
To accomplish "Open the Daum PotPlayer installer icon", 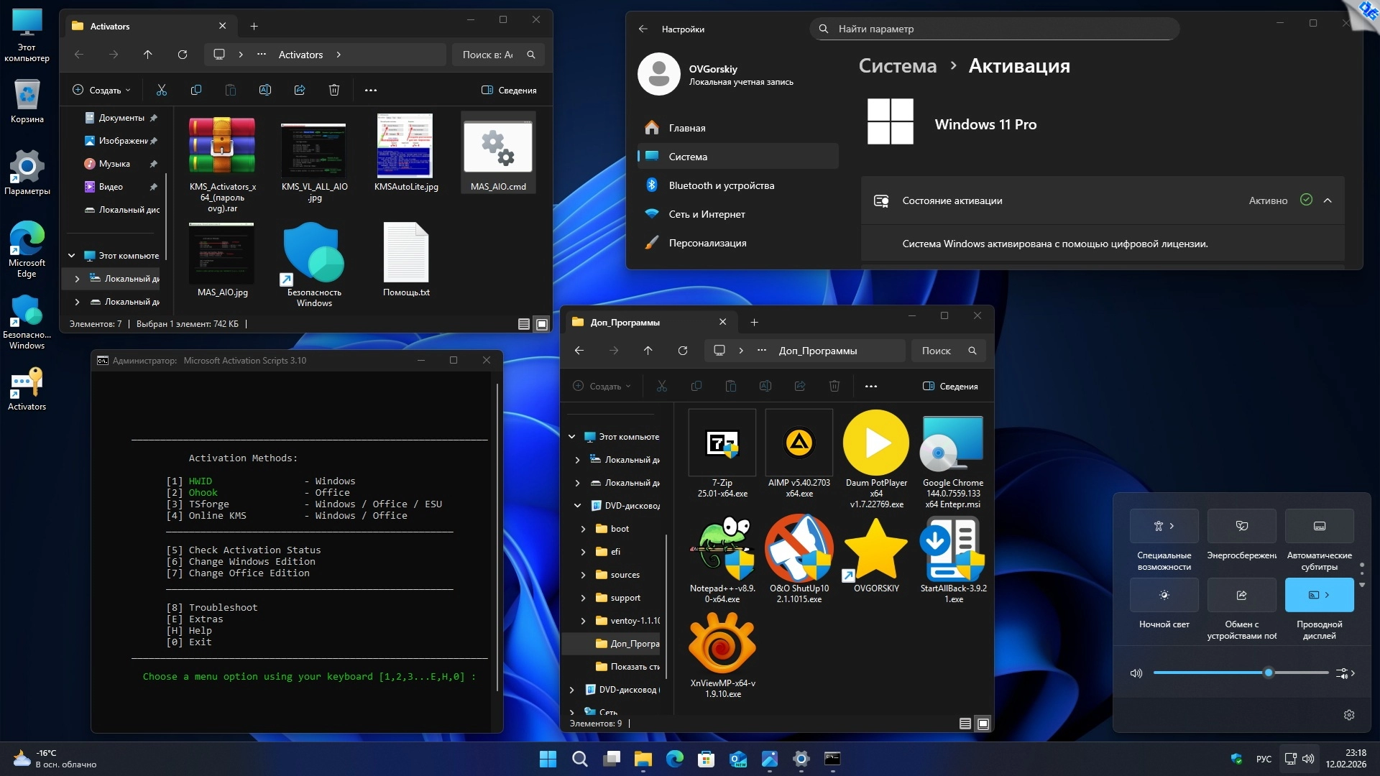I will coord(875,443).
